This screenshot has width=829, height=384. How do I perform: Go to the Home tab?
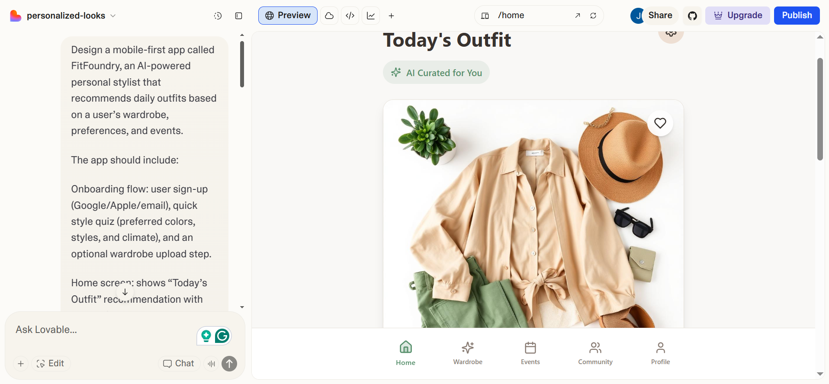[x=405, y=353]
